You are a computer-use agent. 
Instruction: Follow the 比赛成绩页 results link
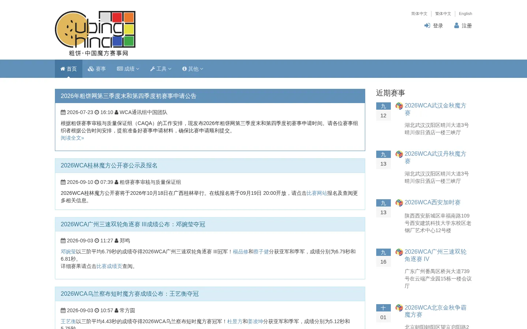coord(109,266)
